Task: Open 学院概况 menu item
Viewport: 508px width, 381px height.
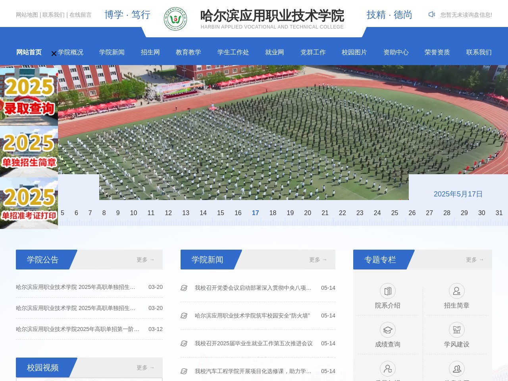Action: coord(71,52)
